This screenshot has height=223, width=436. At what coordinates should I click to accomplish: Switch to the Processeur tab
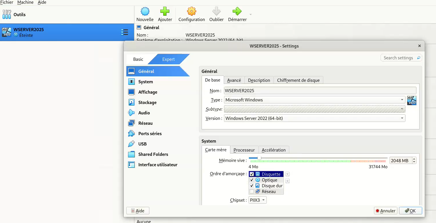click(x=244, y=150)
